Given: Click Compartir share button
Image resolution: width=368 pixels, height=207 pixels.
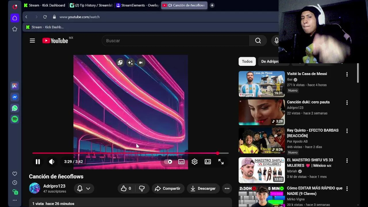Looking at the screenshot, I should pyautogui.click(x=168, y=189).
